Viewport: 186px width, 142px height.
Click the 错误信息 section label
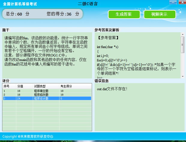pyautogui.click(x=102, y=81)
